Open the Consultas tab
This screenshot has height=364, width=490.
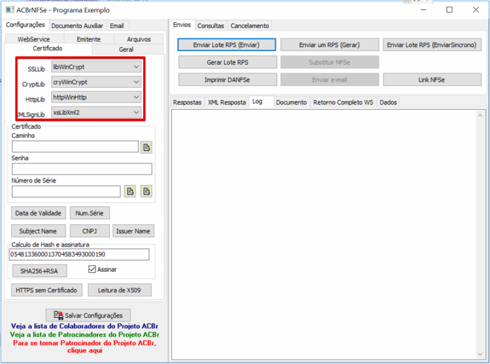click(210, 25)
